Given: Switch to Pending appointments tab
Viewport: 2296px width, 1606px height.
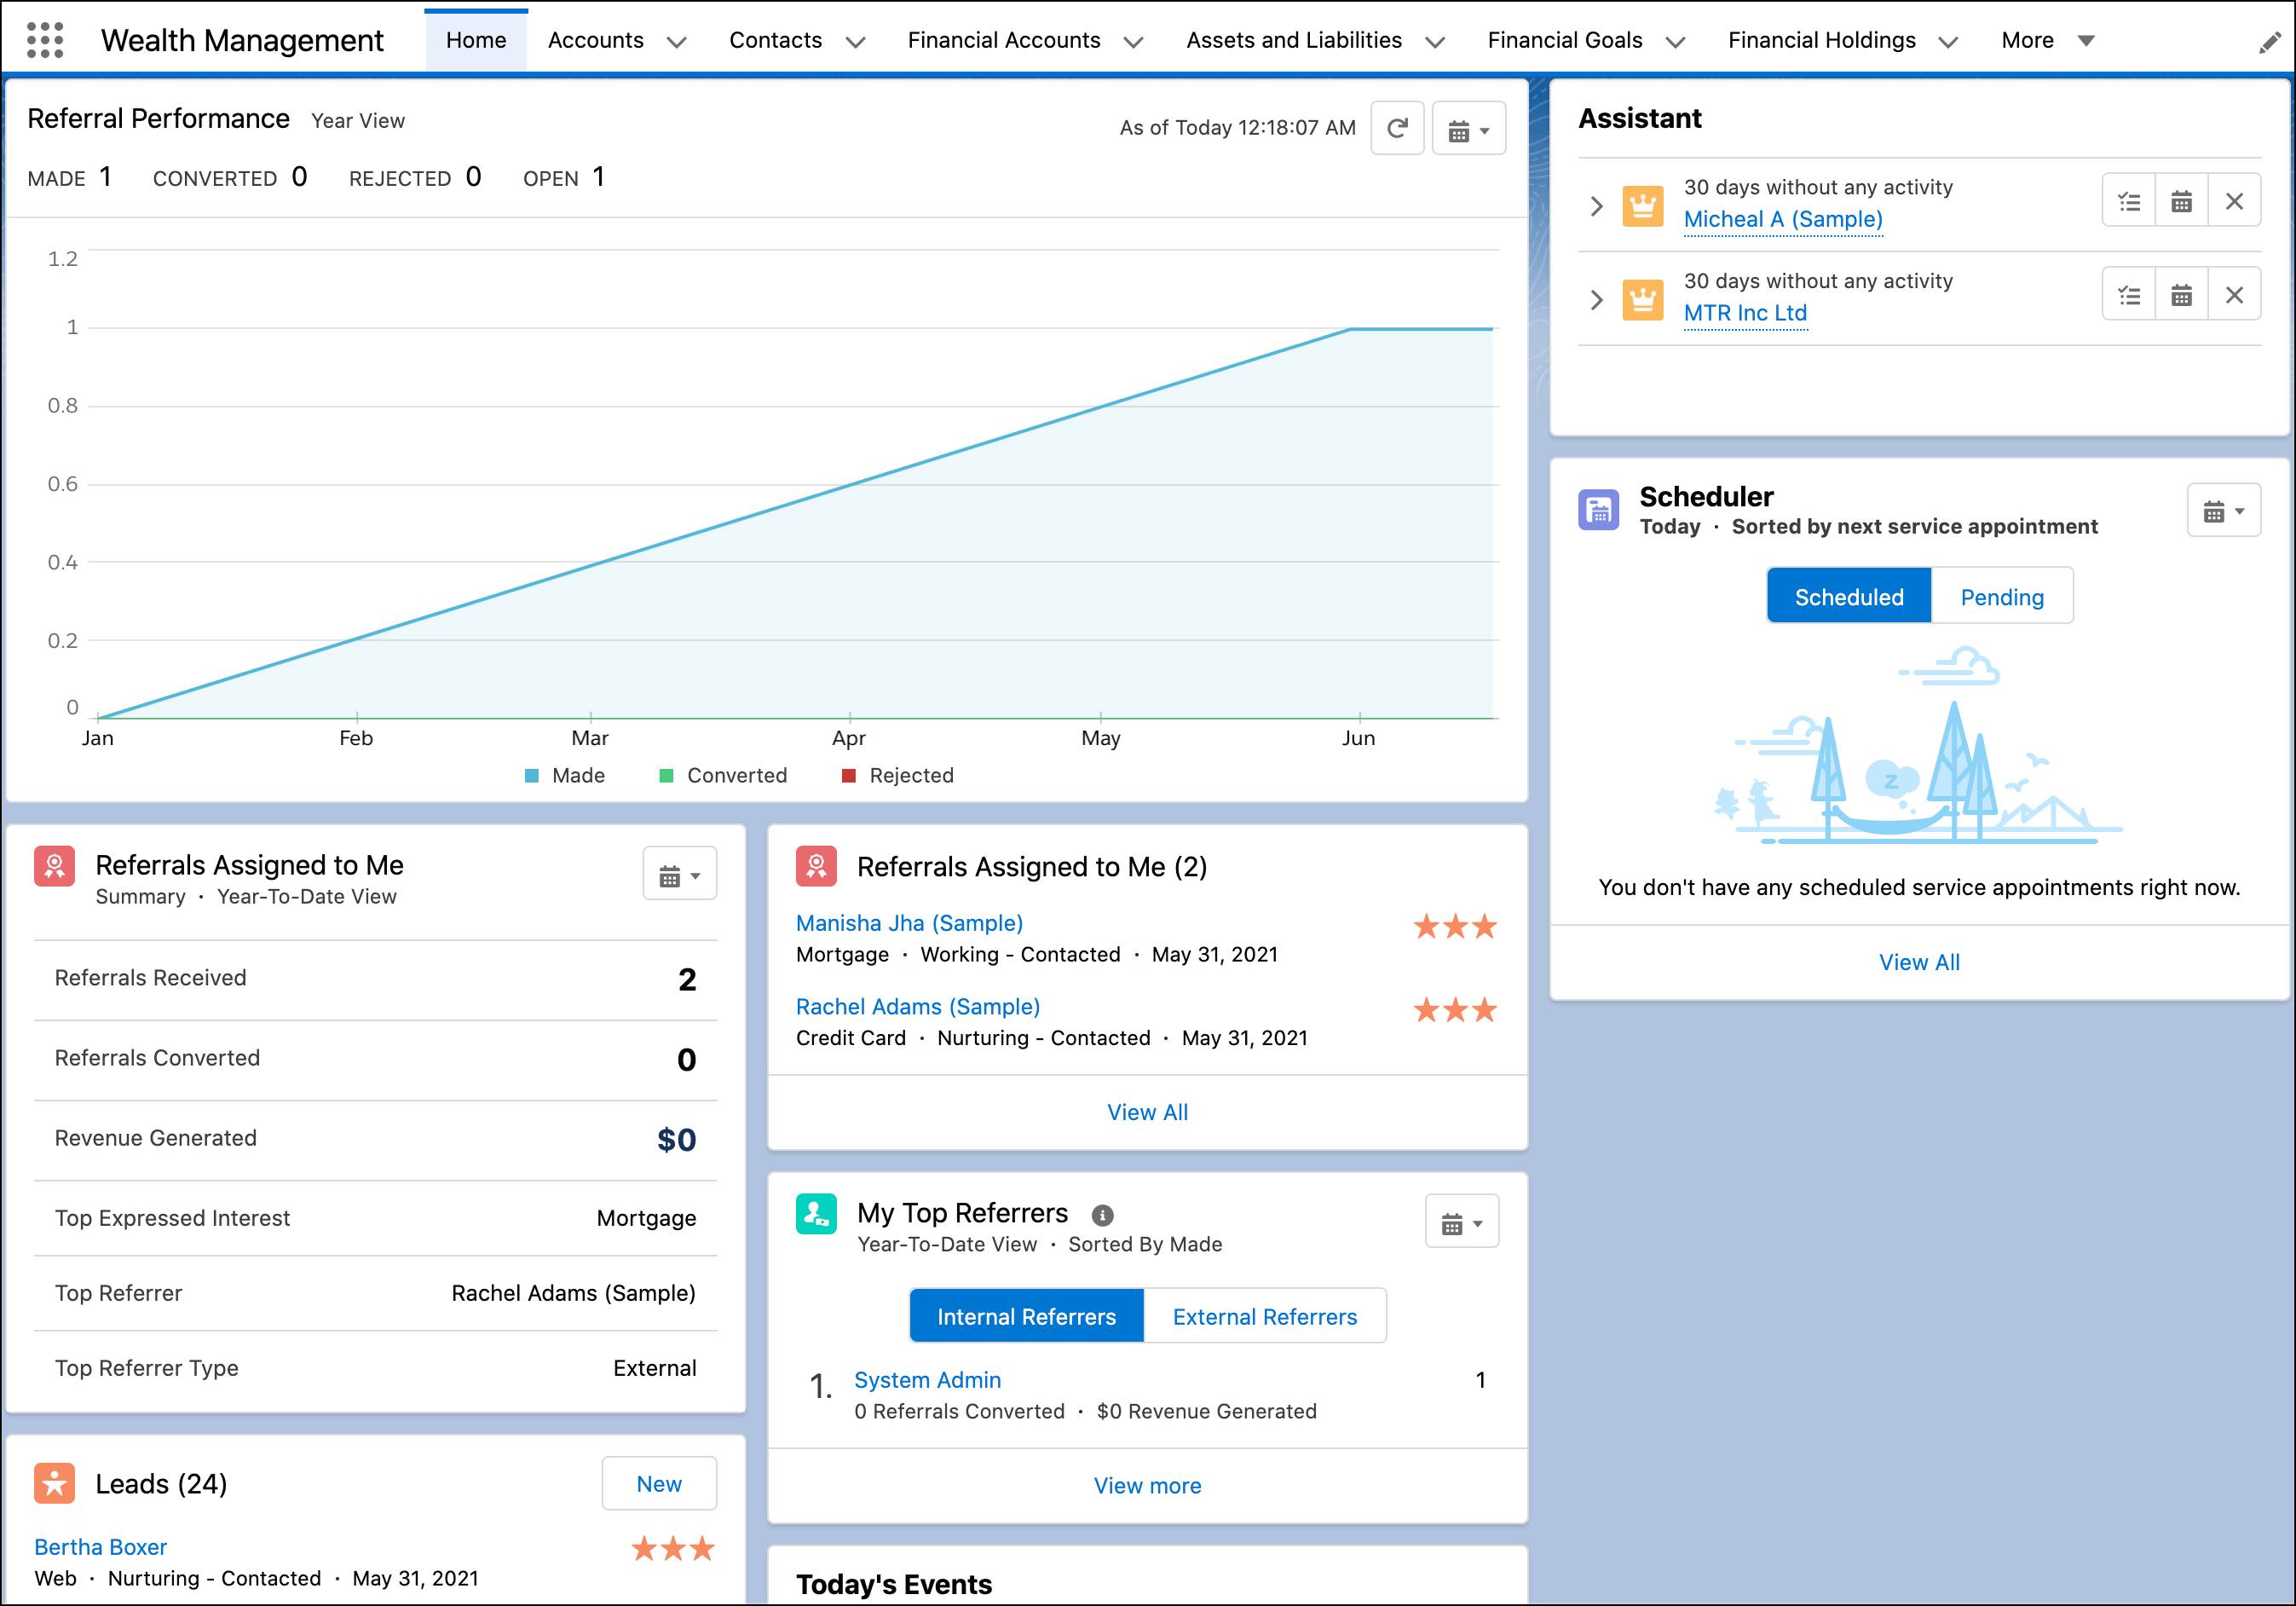Looking at the screenshot, I should [2001, 597].
